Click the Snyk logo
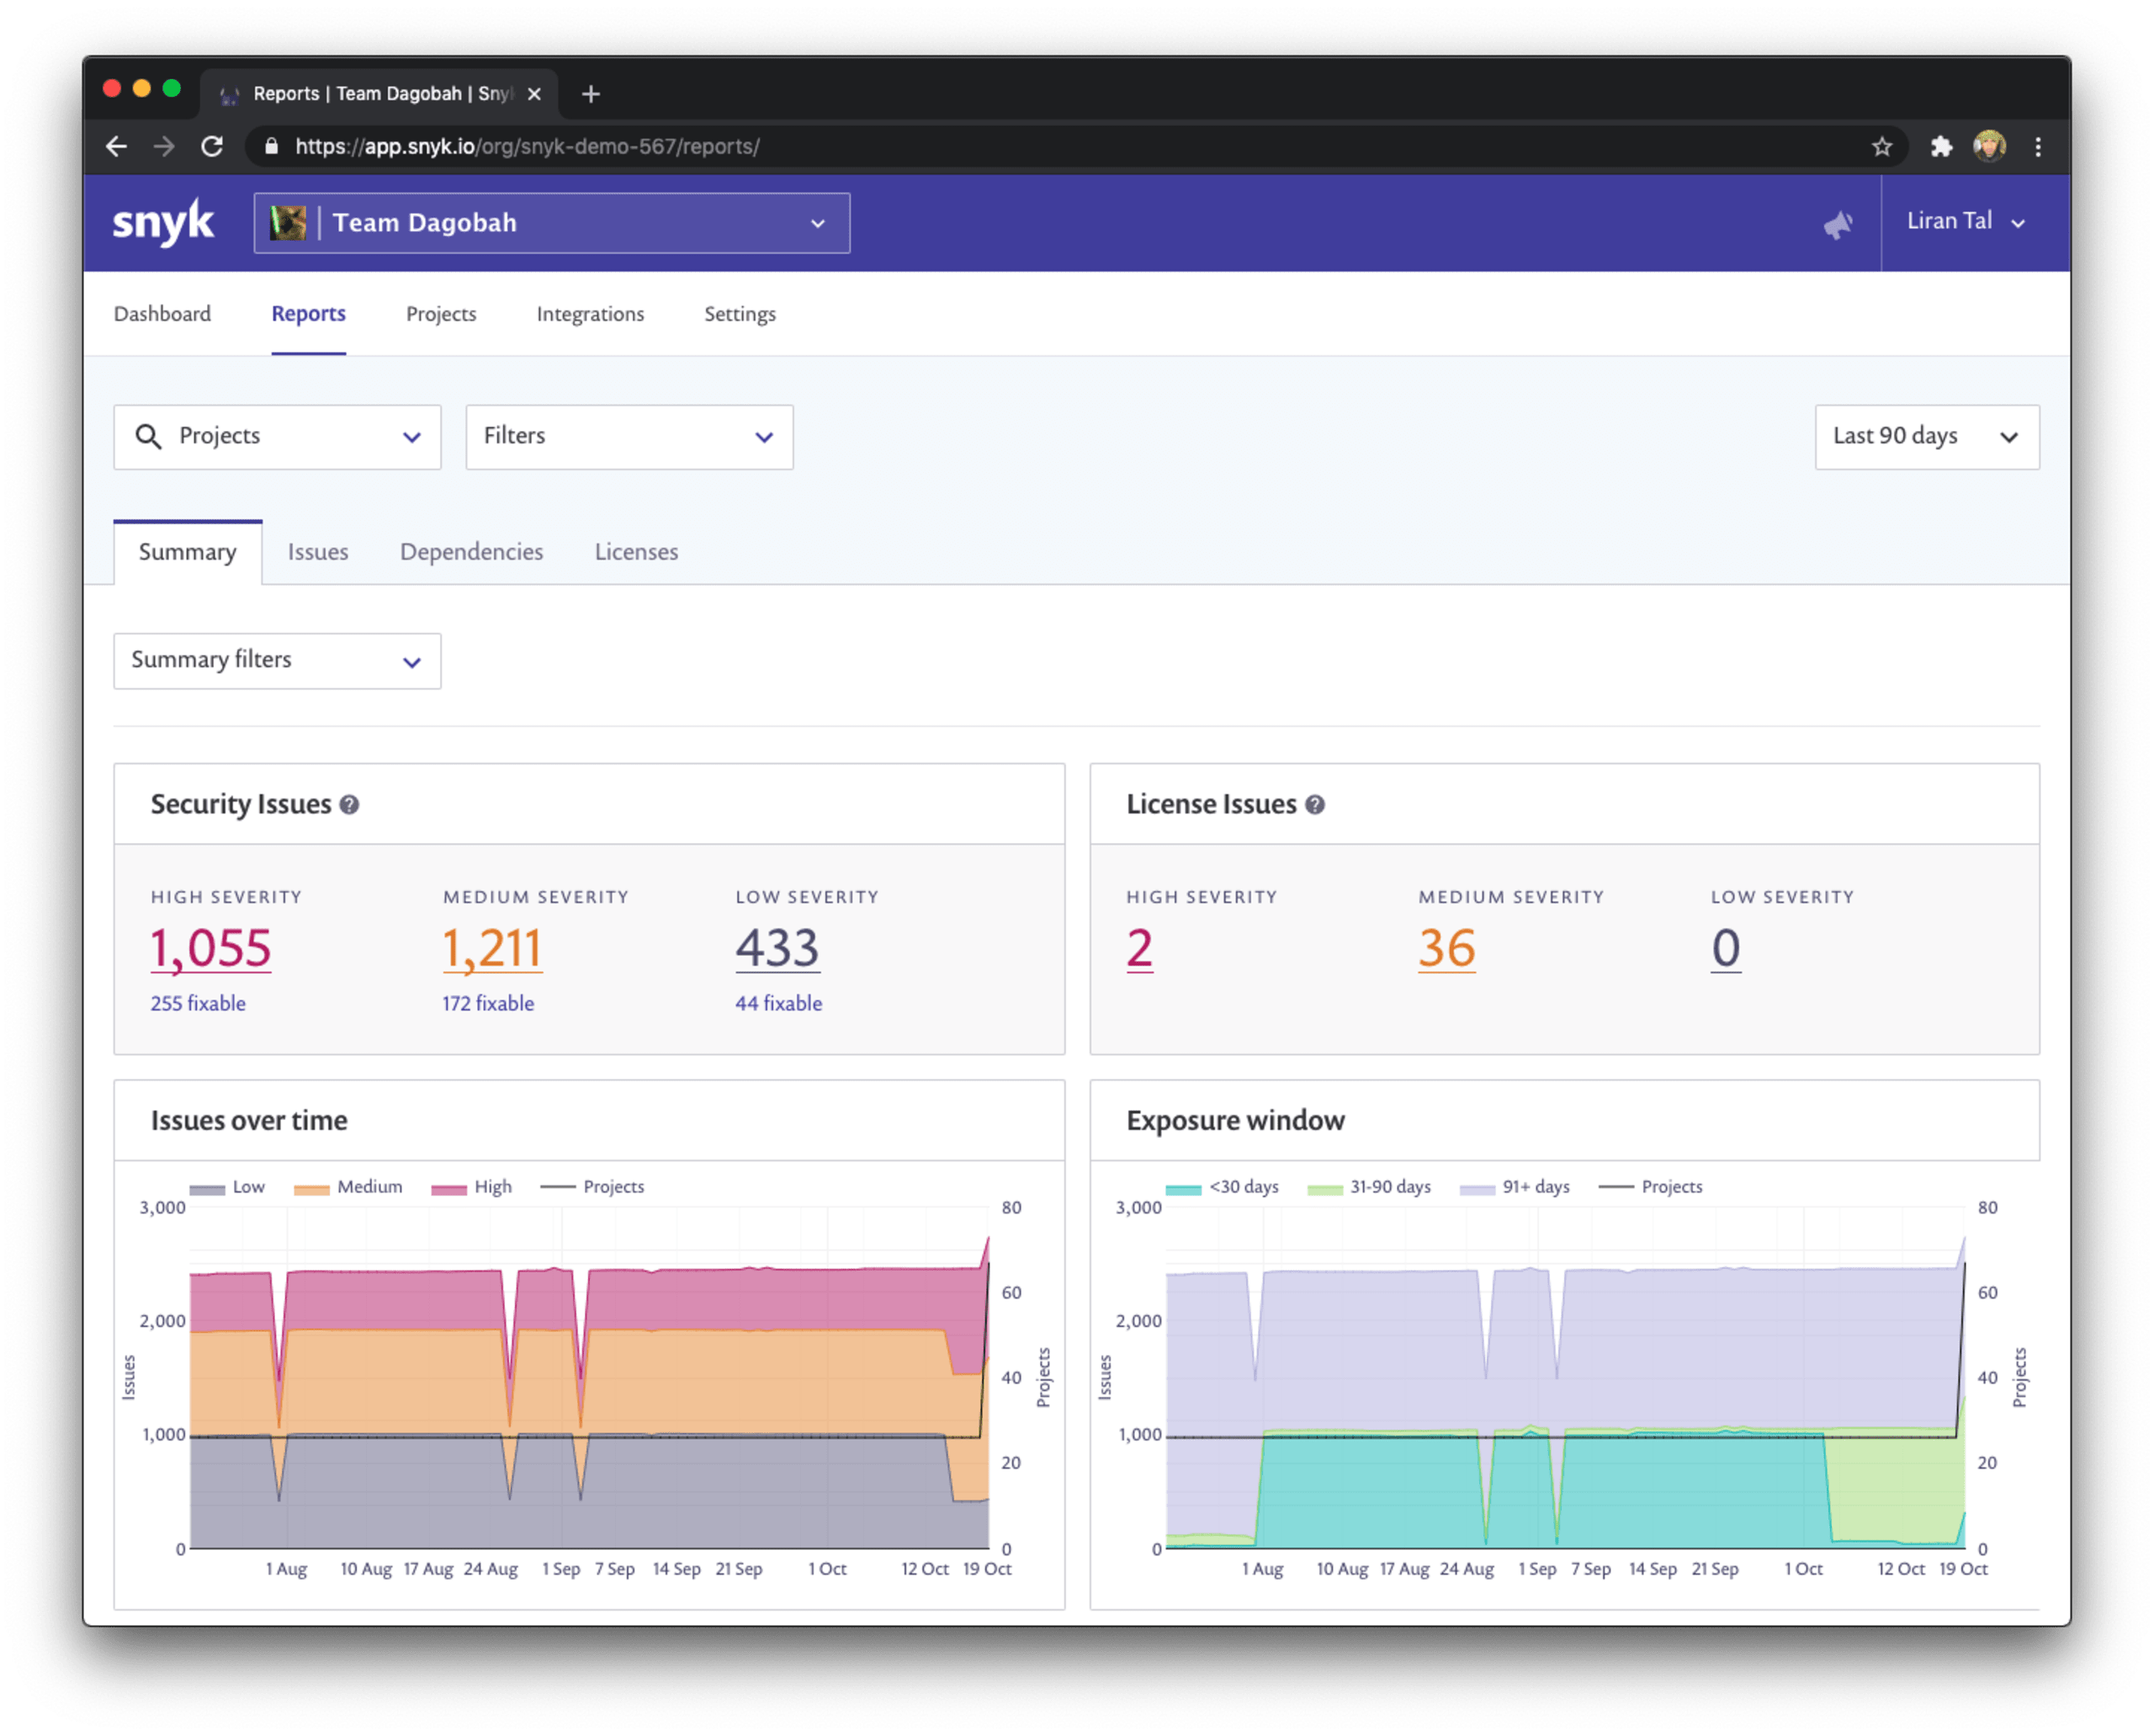This screenshot has width=2154, height=1736. coord(163,222)
